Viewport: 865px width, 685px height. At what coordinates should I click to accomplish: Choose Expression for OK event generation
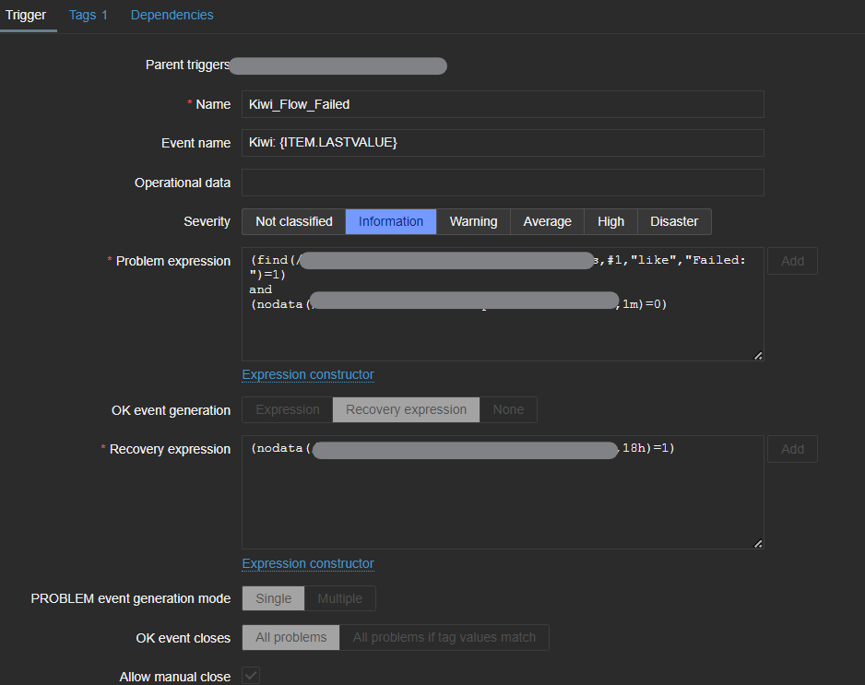(x=288, y=409)
